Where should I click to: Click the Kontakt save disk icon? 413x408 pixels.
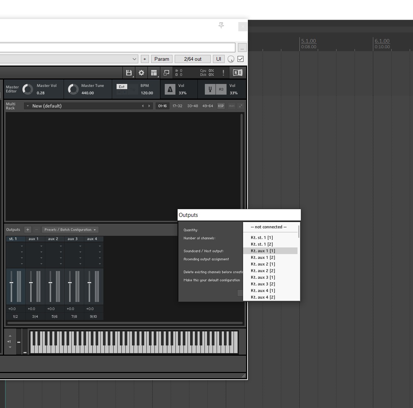pyautogui.click(x=129, y=73)
